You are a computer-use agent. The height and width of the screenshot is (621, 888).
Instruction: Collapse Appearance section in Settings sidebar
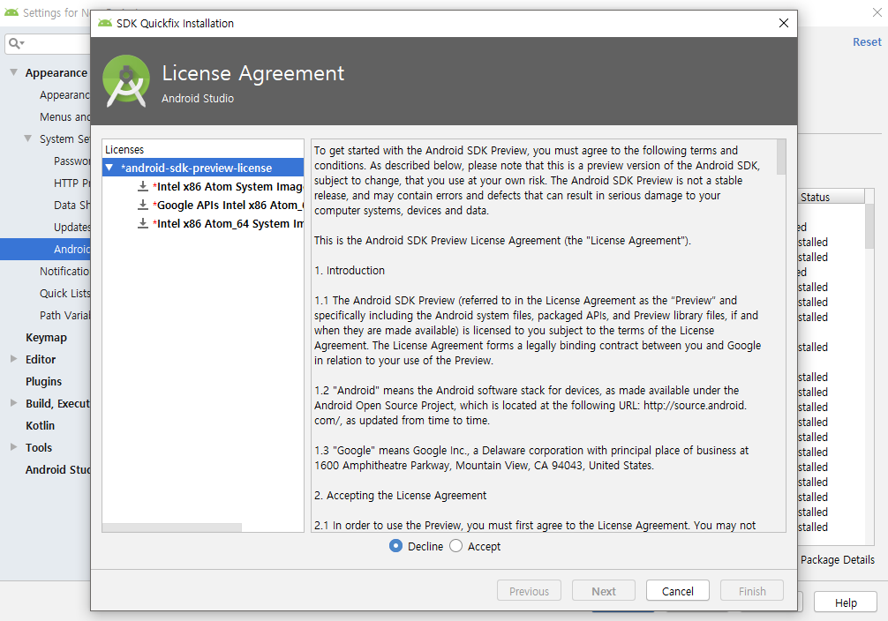(13, 72)
